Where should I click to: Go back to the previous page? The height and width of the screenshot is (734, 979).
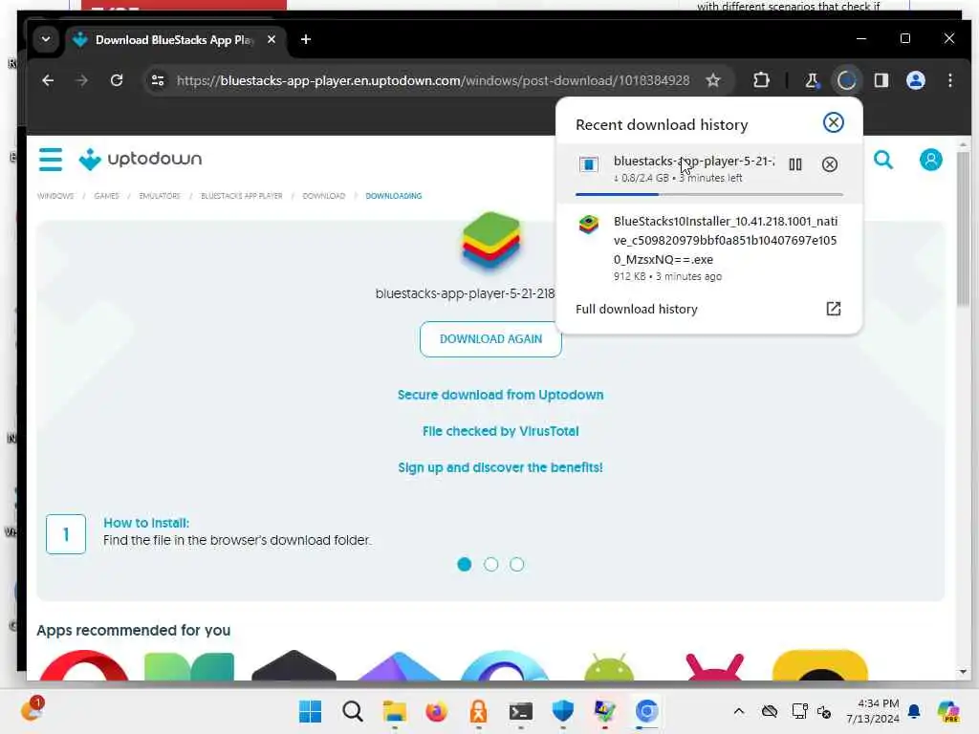click(48, 80)
